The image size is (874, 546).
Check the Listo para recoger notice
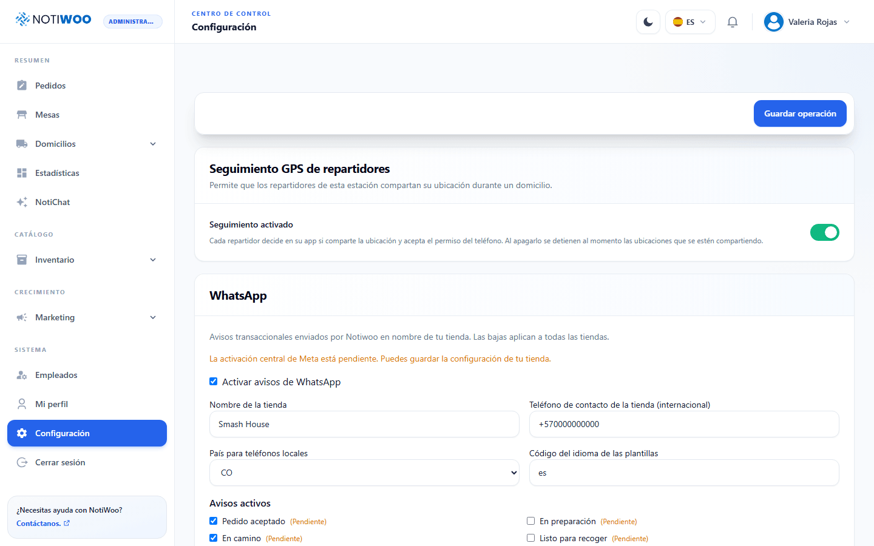click(x=531, y=538)
